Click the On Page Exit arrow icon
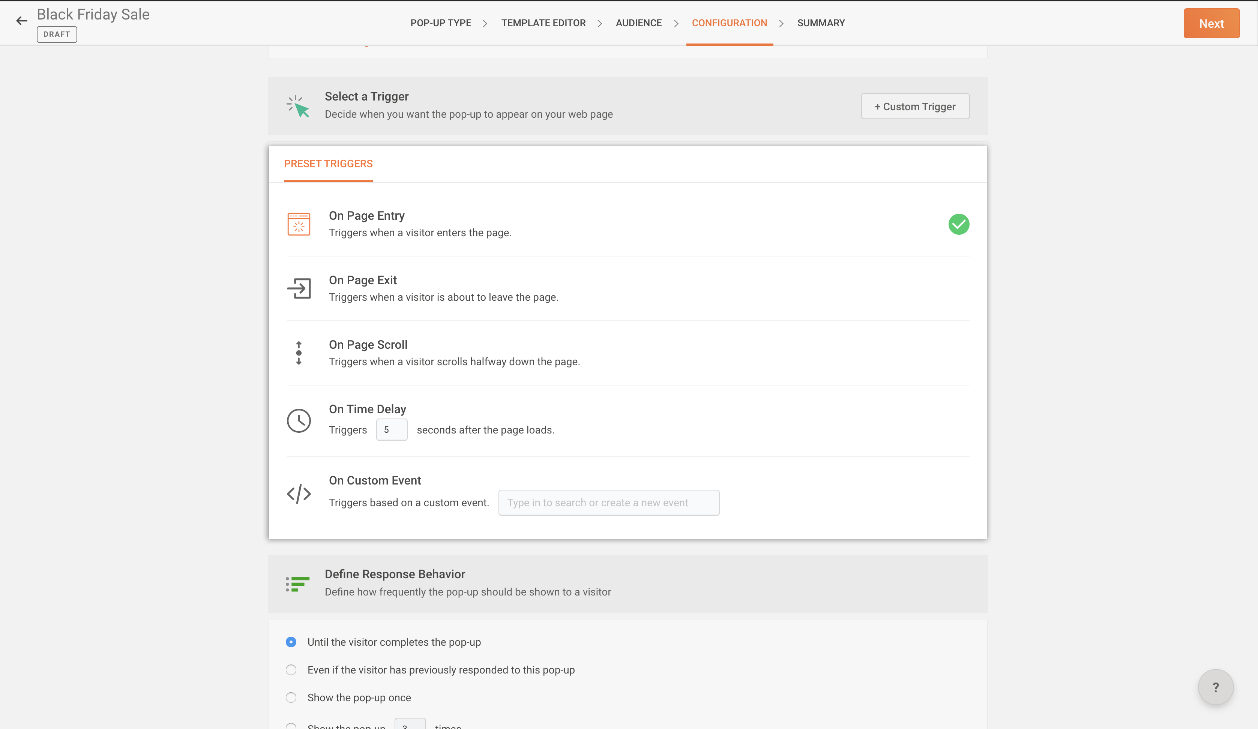 click(299, 288)
